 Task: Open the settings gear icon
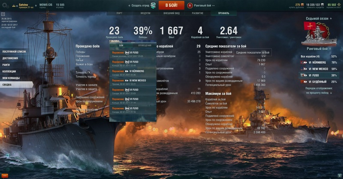pos(5,6)
